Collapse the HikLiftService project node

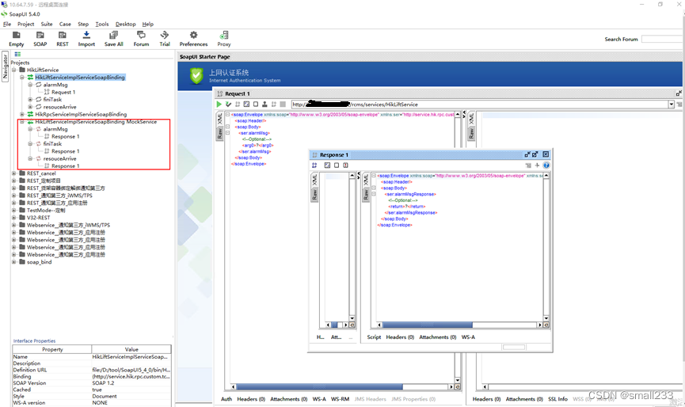tap(14, 70)
